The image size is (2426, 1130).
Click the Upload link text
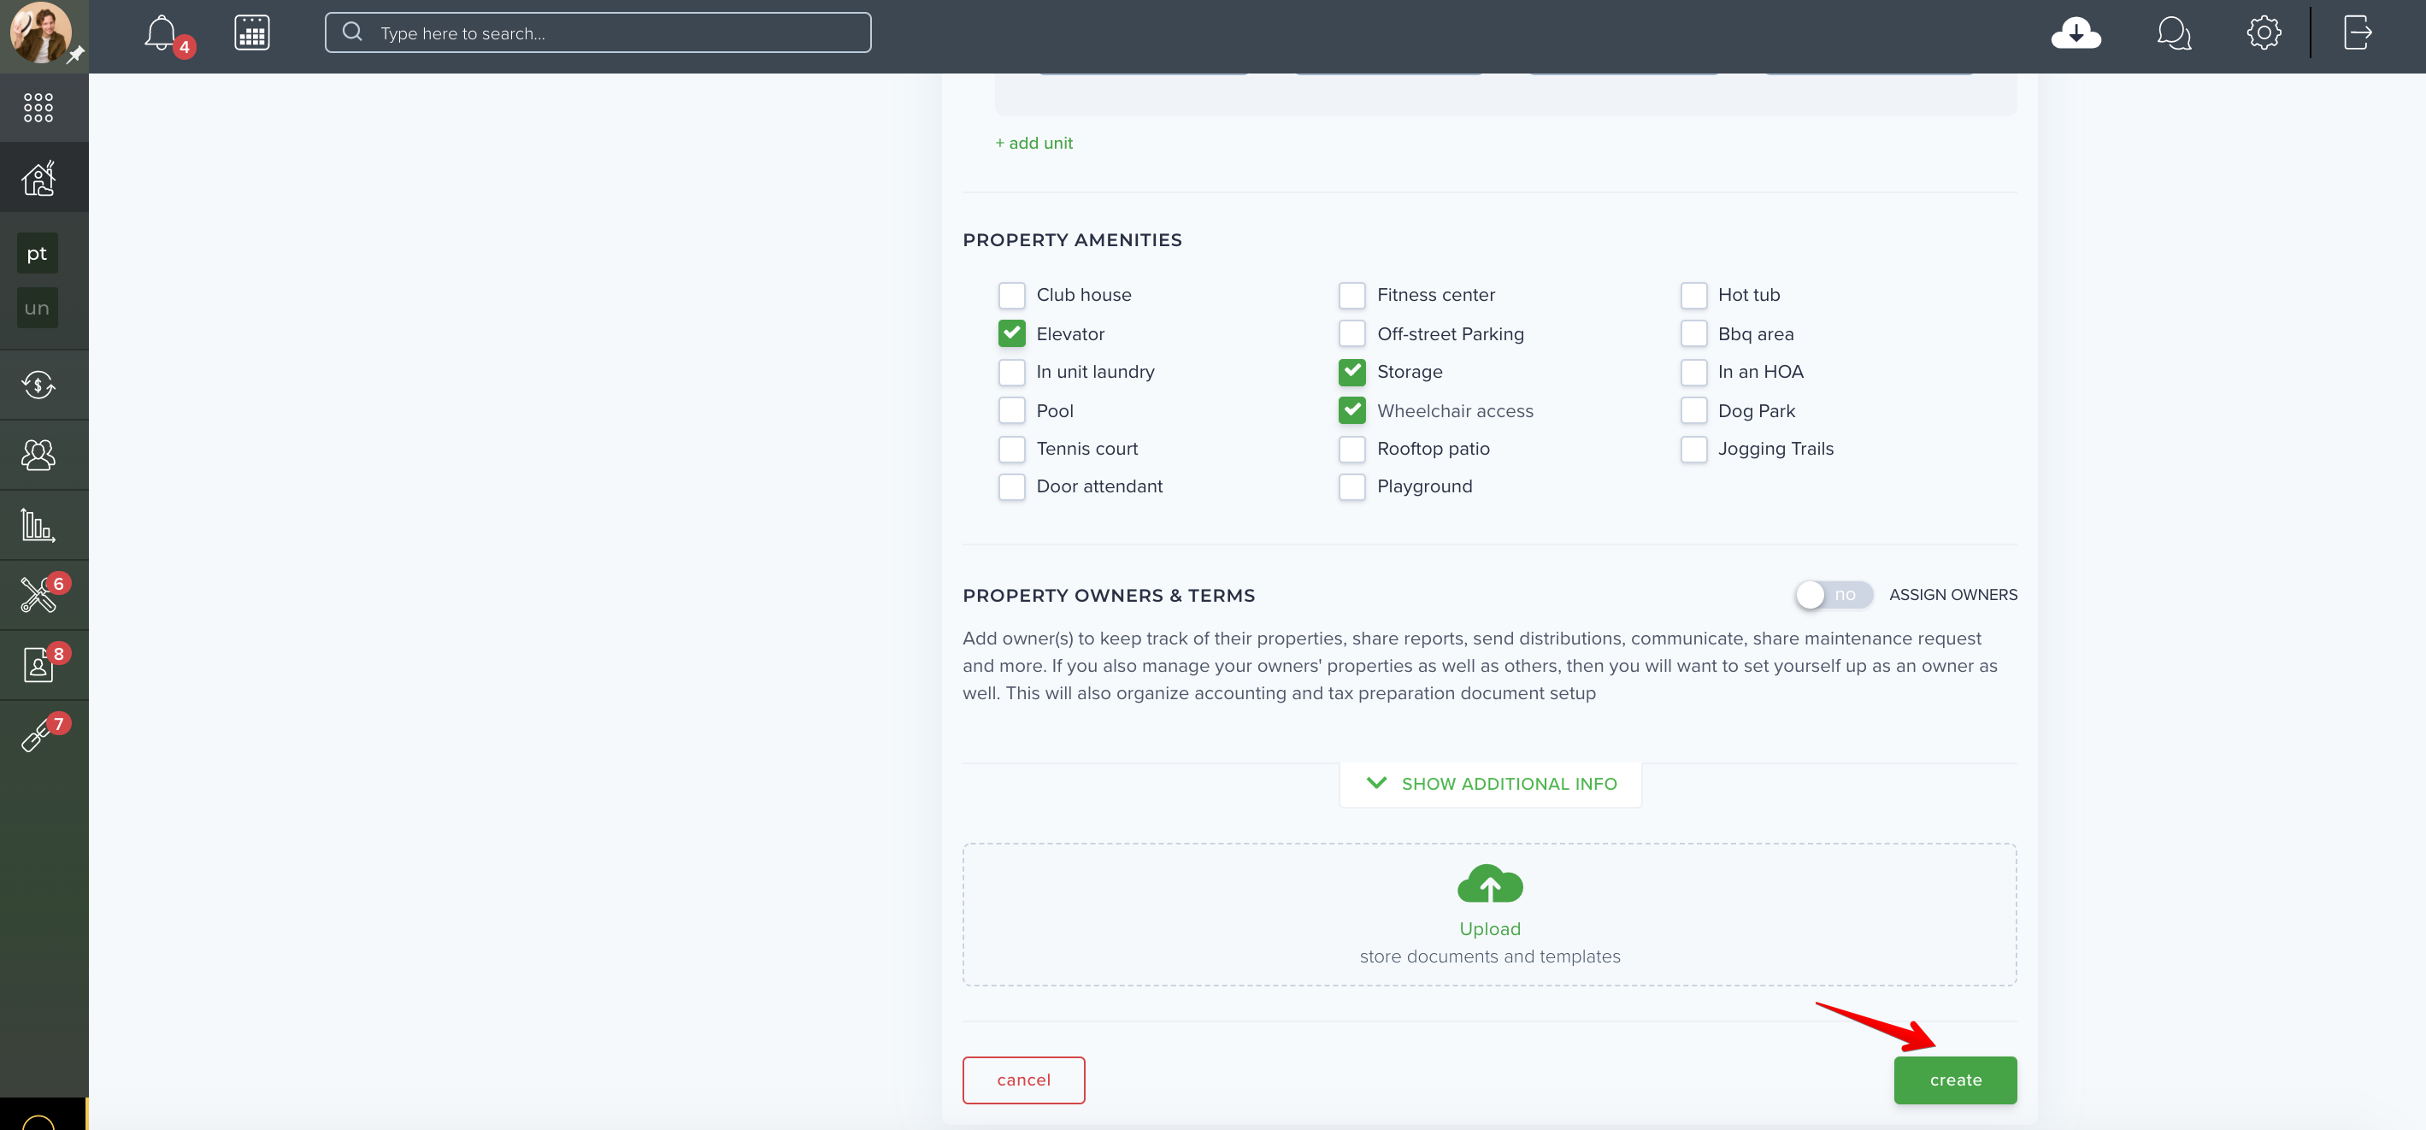click(1489, 928)
